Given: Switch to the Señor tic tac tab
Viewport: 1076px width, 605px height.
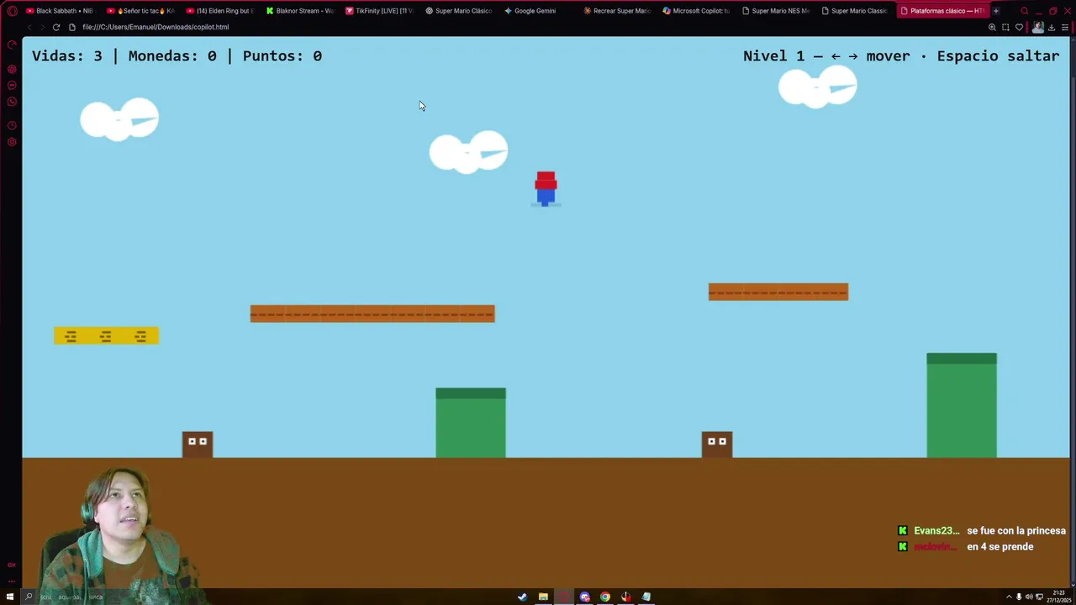Looking at the screenshot, I should click(140, 11).
